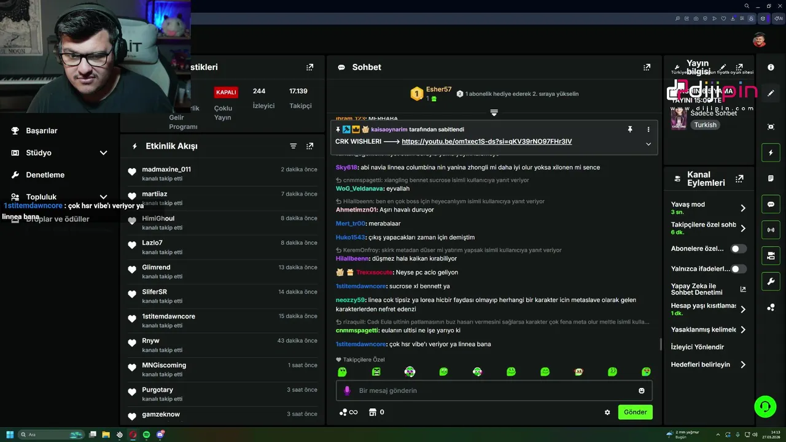Image resolution: width=786 pixels, height=442 pixels.
Task: Open İzleyici Yönlendir channel action
Action: (698, 347)
